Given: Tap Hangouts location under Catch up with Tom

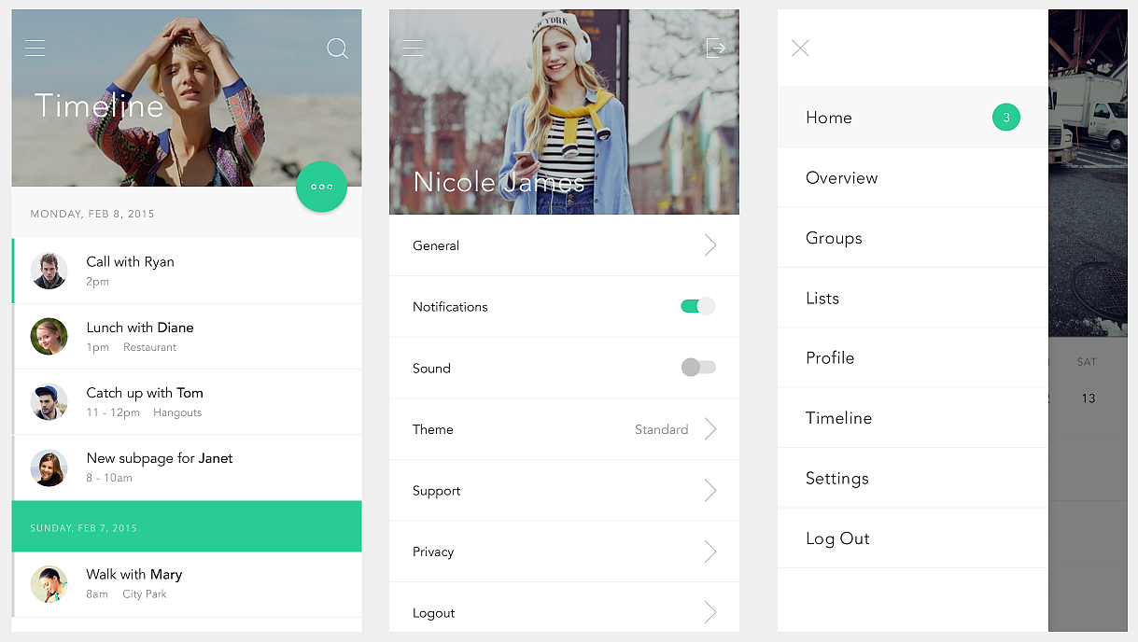Looking at the screenshot, I should point(177,412).
